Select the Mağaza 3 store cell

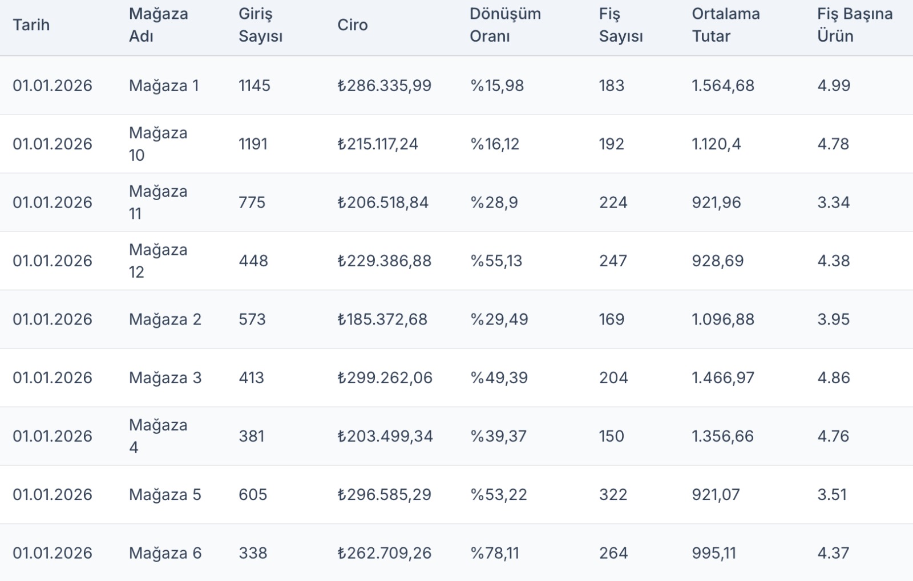[165, 377]
